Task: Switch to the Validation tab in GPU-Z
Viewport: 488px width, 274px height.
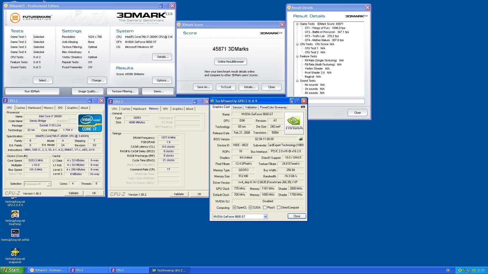Action: (x=251, y=107)
